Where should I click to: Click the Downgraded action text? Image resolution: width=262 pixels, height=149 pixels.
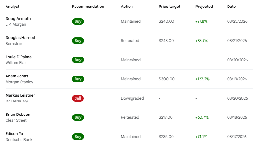coord(132,98)
